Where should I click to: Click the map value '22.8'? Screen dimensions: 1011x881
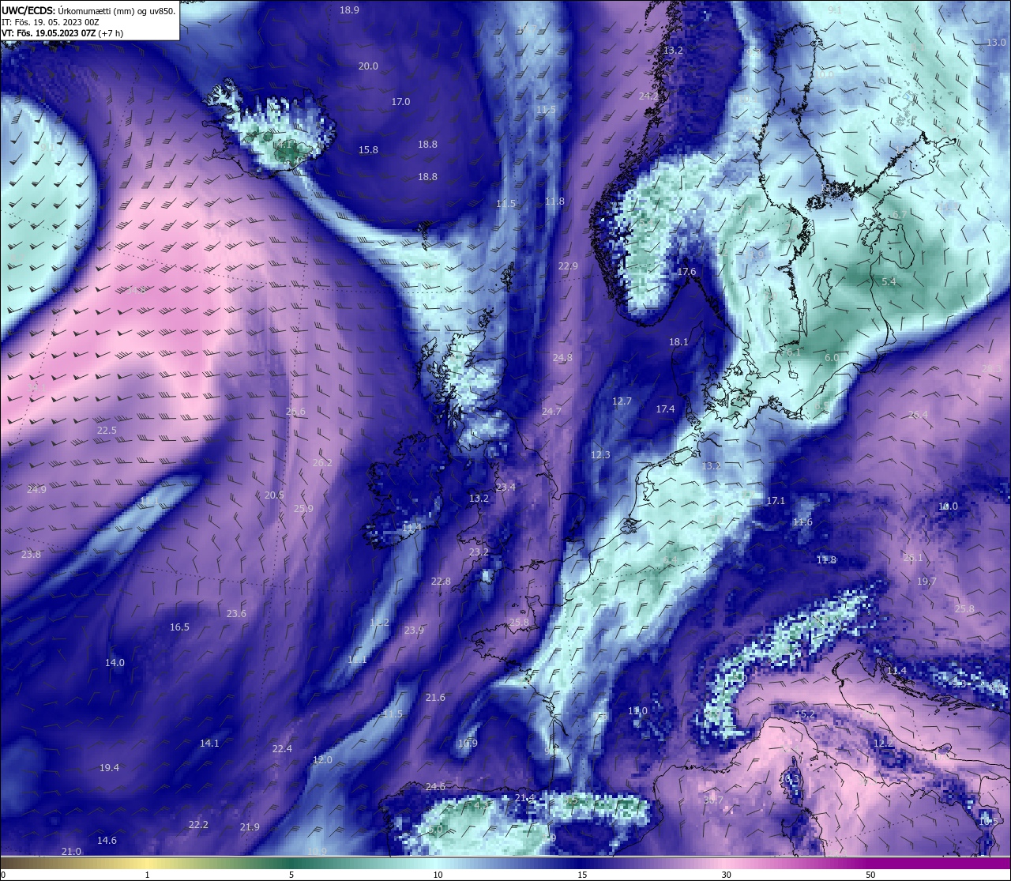pos(441,582)
